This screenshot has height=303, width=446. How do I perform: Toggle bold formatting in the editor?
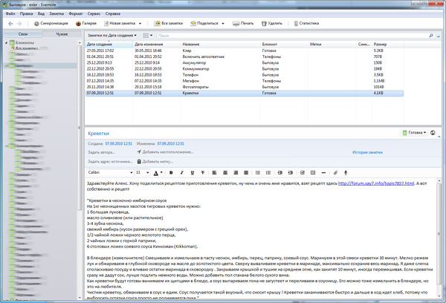point(170,173)
